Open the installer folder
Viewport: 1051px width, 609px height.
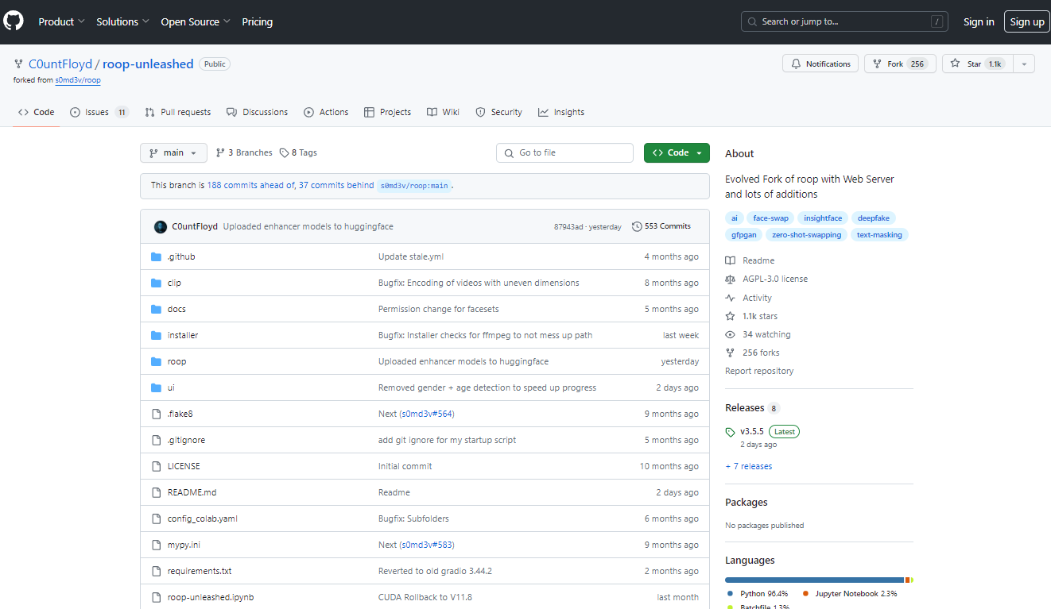(x=183, y=335)
